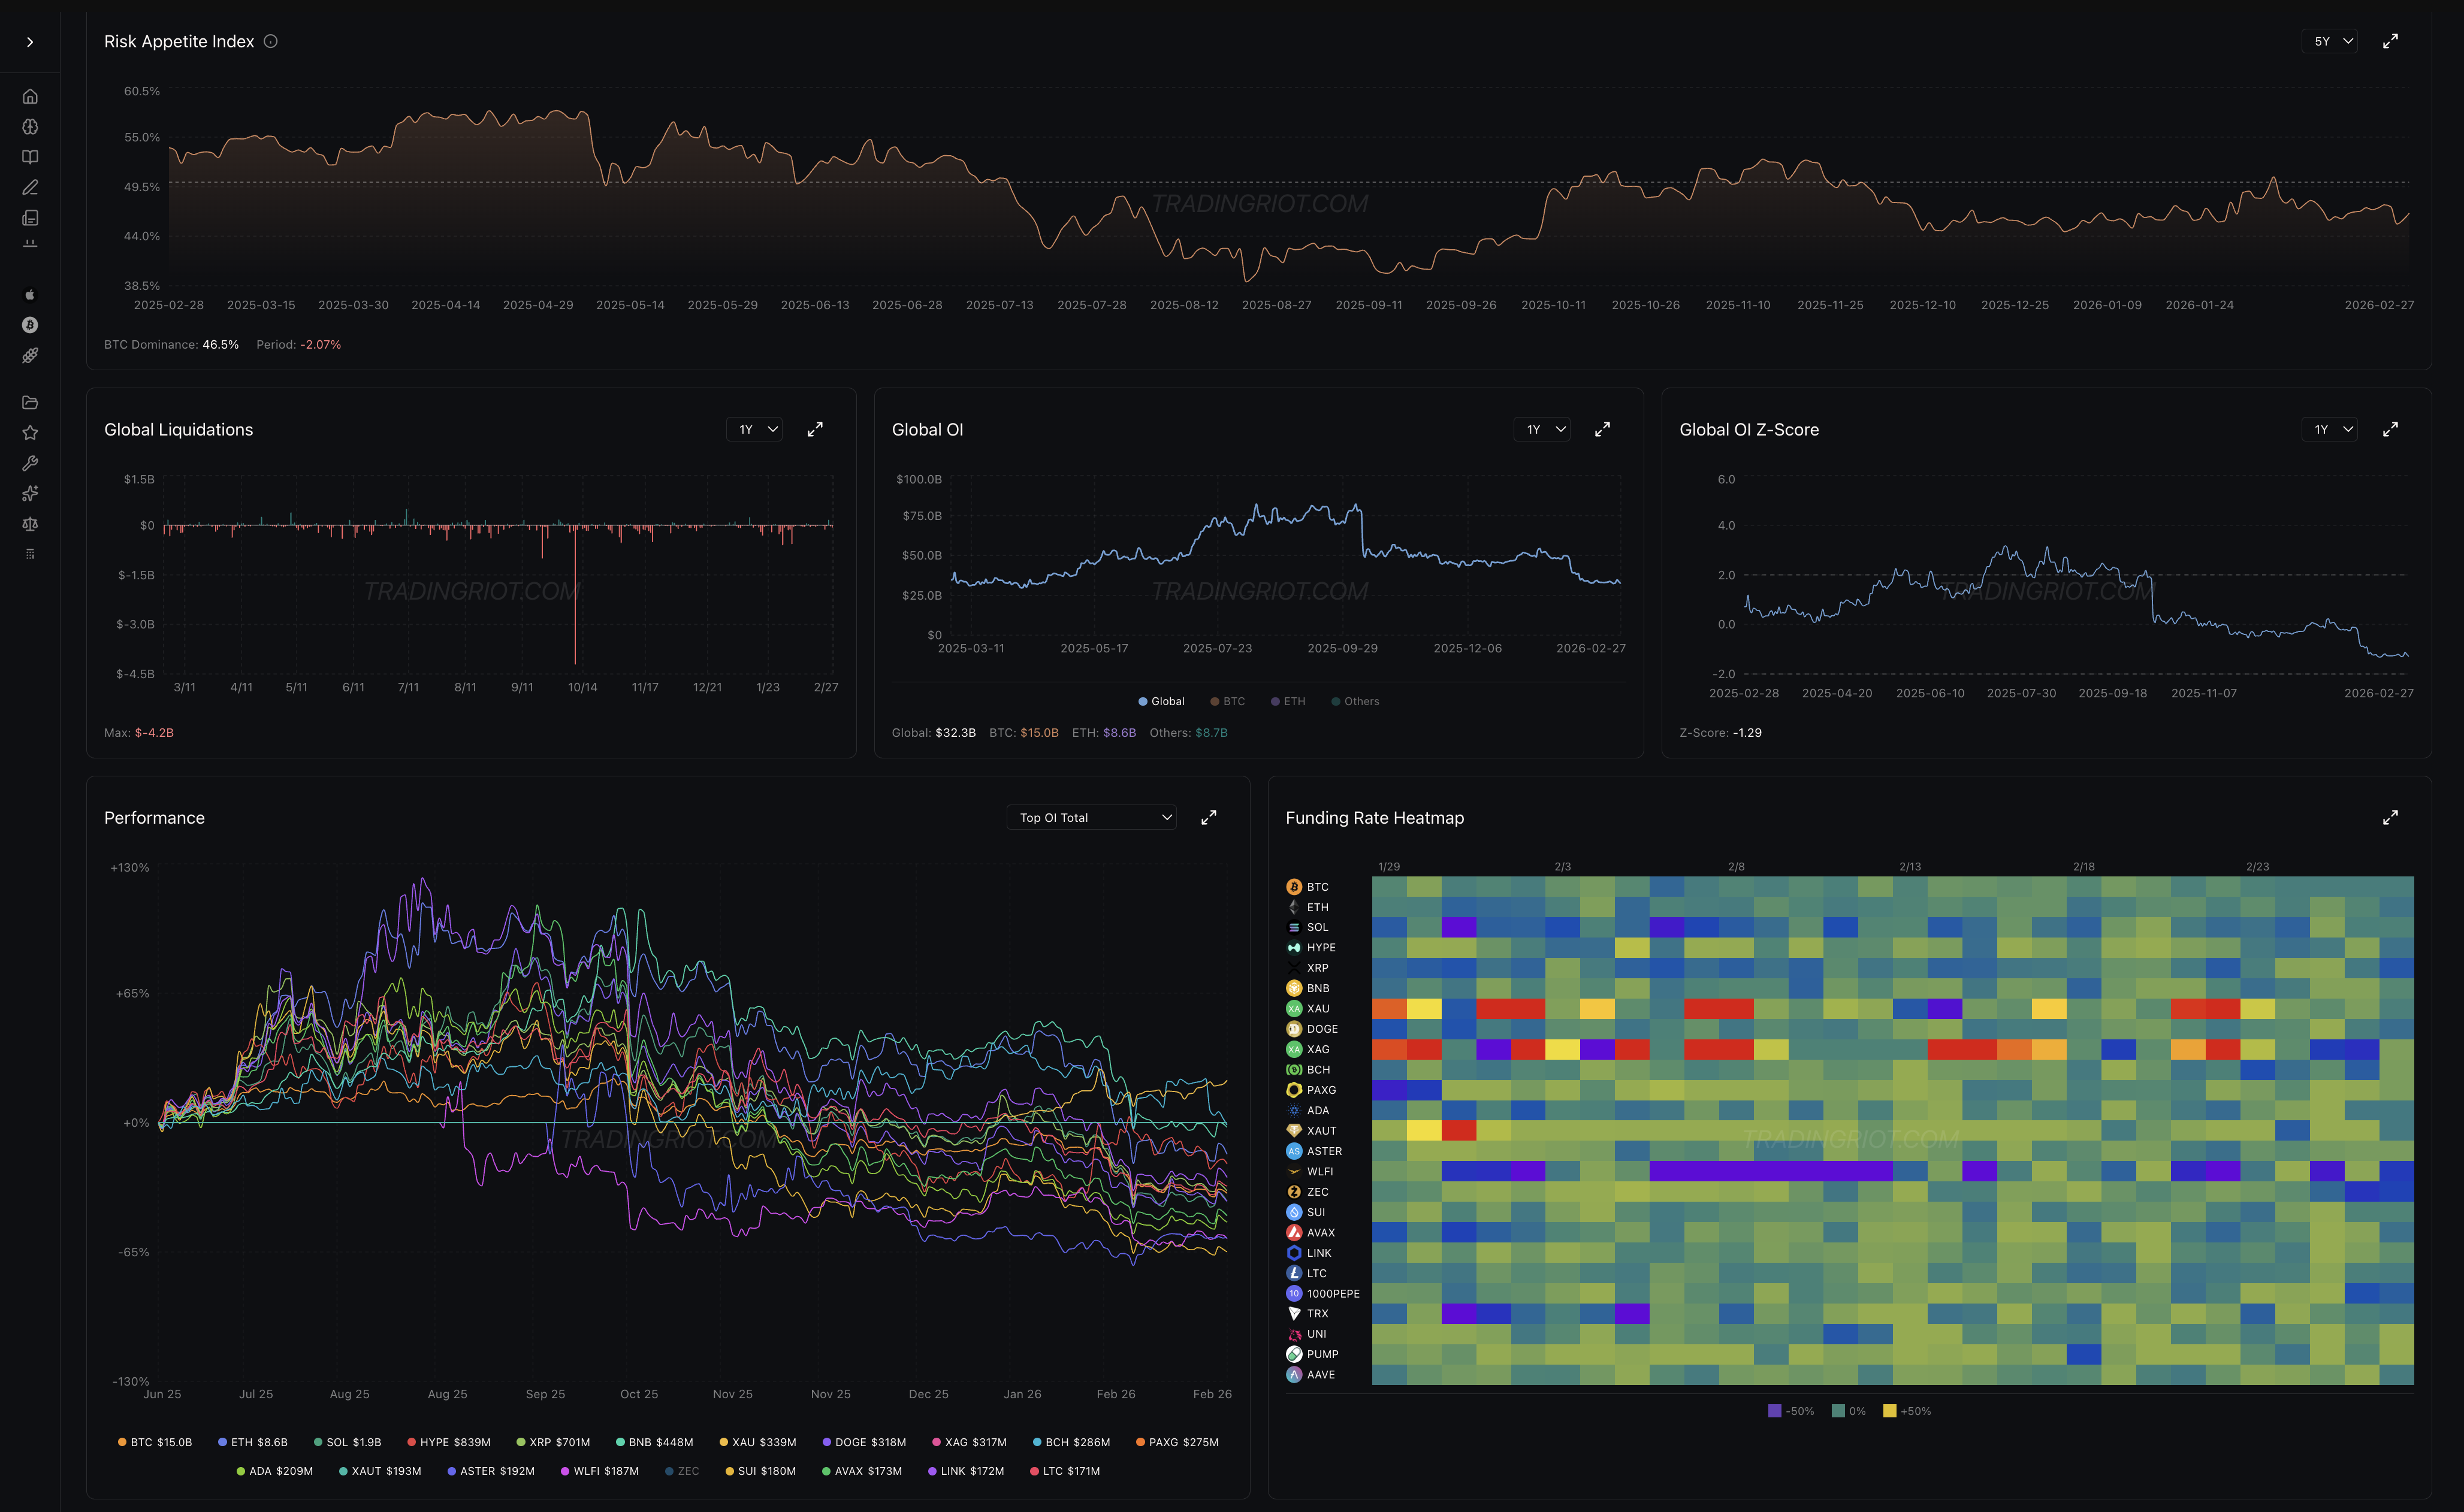2464x1512 pixels.
Task: Open the news icon in the sidebar
Action: tap(30, 217)
